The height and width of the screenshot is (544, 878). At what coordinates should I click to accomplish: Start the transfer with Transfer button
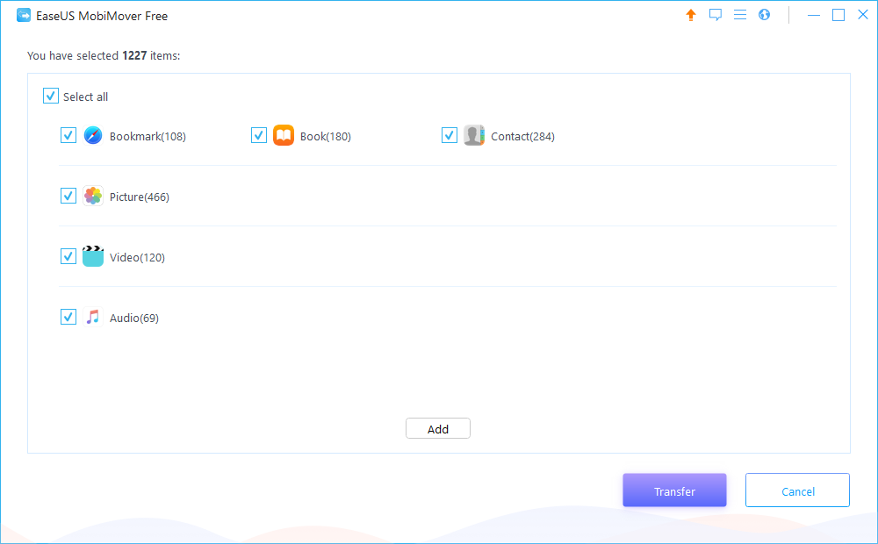point(674,491)
